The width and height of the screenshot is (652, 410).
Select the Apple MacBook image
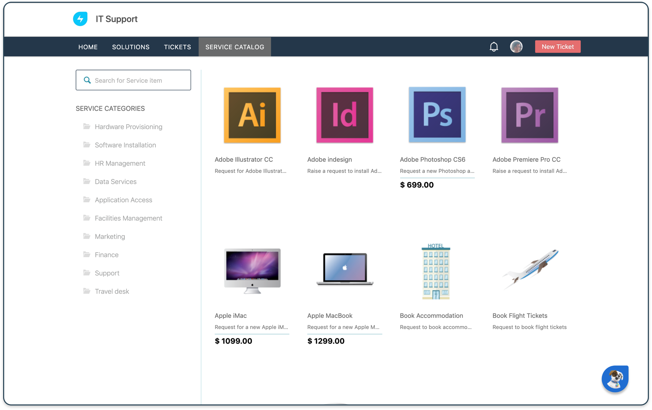tap(345, 269)
